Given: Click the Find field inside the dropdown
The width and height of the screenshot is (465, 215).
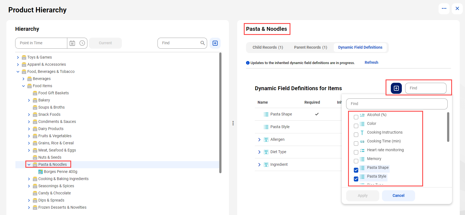Looking at the screenshot, I should tap(397, 104).
